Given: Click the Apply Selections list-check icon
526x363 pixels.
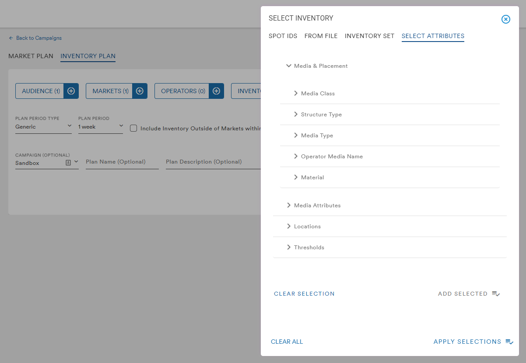Looking at the screenshot, I should pos(509,342).
